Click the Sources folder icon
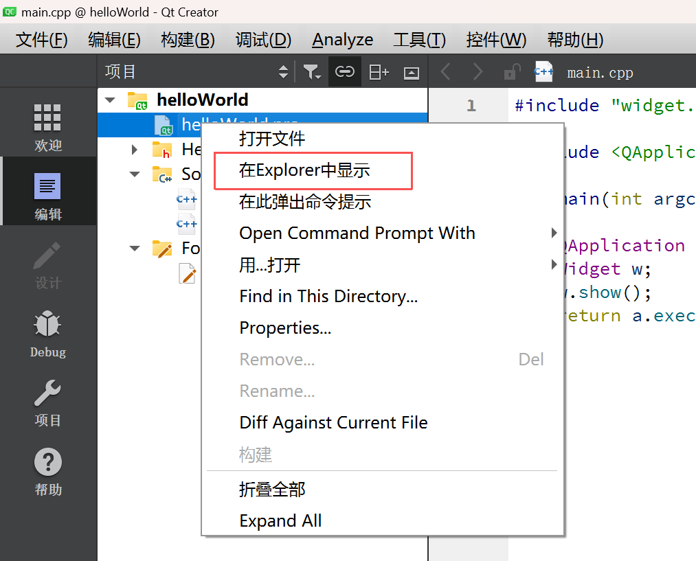The image size is (696, 561). click(162, 174)
